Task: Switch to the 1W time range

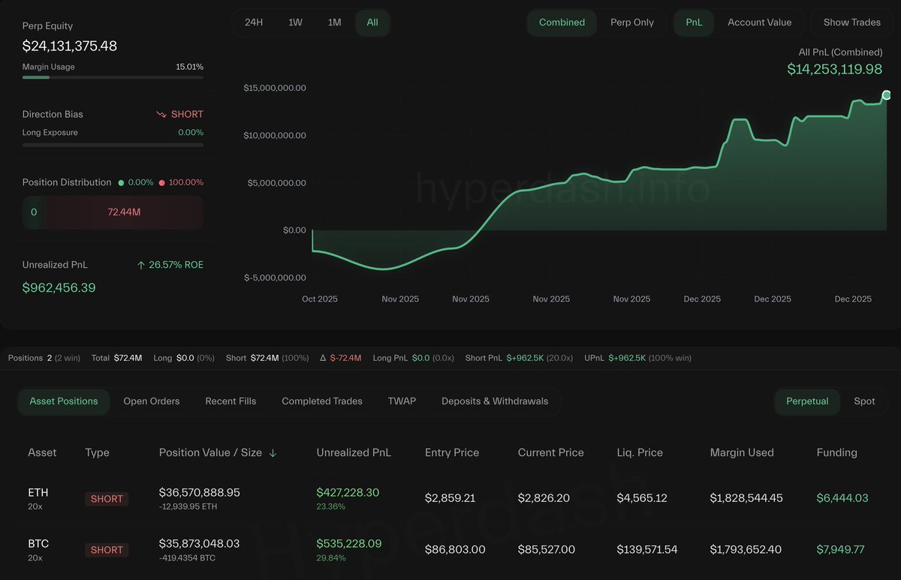Action: pos(294,23)
